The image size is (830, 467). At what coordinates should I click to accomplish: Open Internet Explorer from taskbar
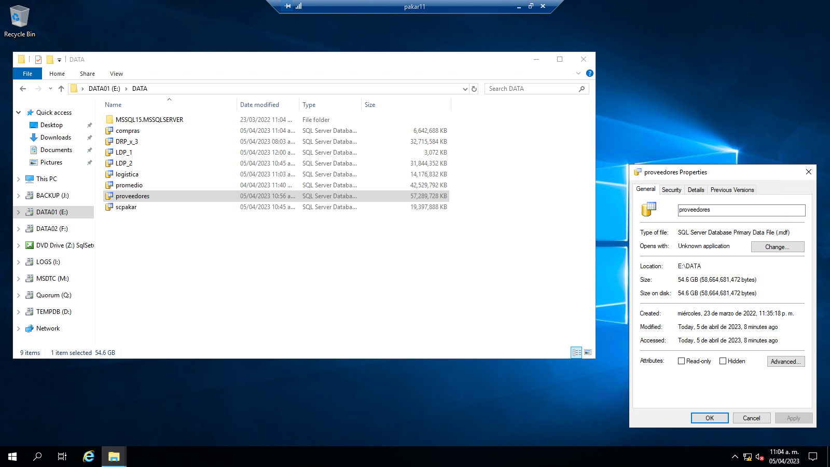click(89, 457)
